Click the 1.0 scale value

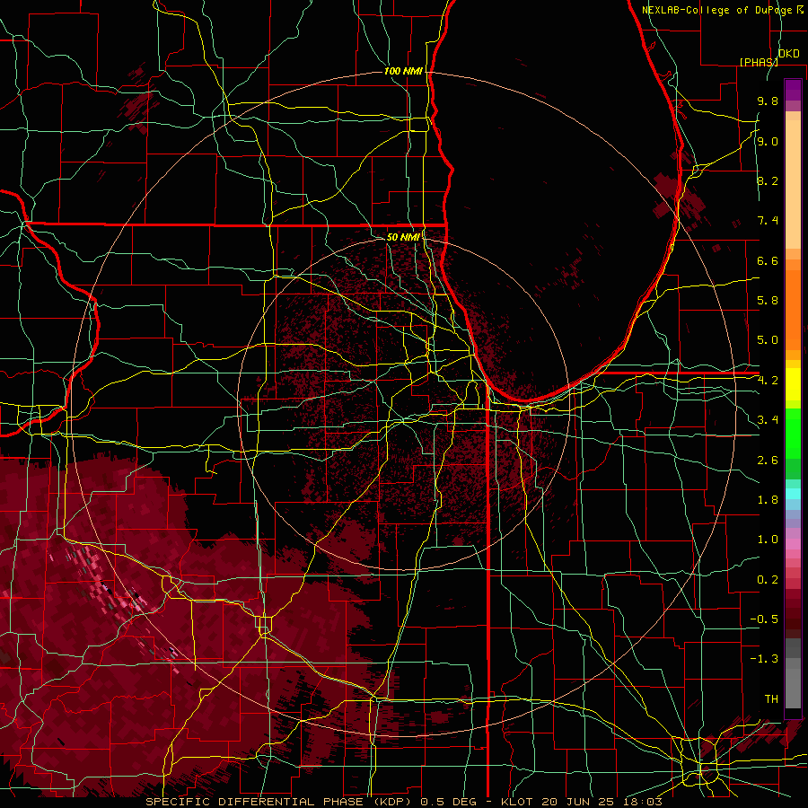[x=768, y=540]
